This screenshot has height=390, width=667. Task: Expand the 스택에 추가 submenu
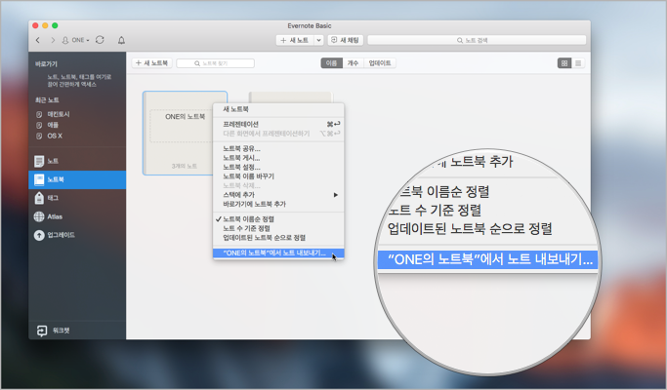coord(278,195)
